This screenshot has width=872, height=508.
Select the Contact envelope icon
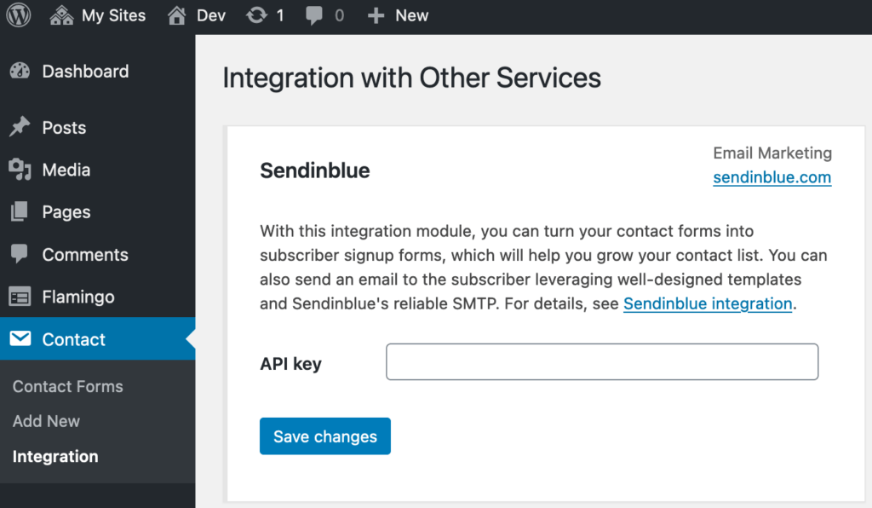(20, 338)
